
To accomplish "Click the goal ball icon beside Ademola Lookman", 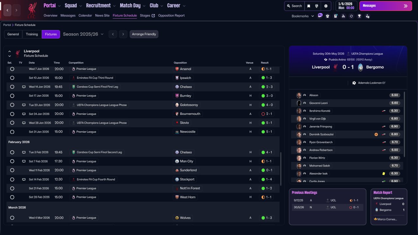I will point(354,83).
